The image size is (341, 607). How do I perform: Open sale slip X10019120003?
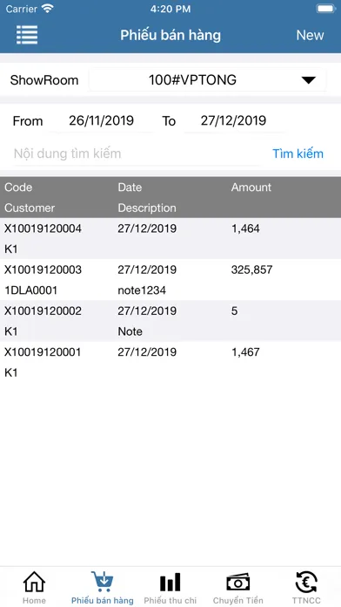click(43, 269)
